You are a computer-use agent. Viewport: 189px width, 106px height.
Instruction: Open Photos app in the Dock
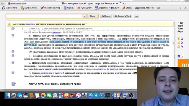43,95
